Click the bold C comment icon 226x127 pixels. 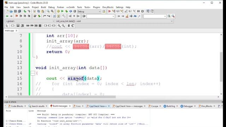click(73, 26)
